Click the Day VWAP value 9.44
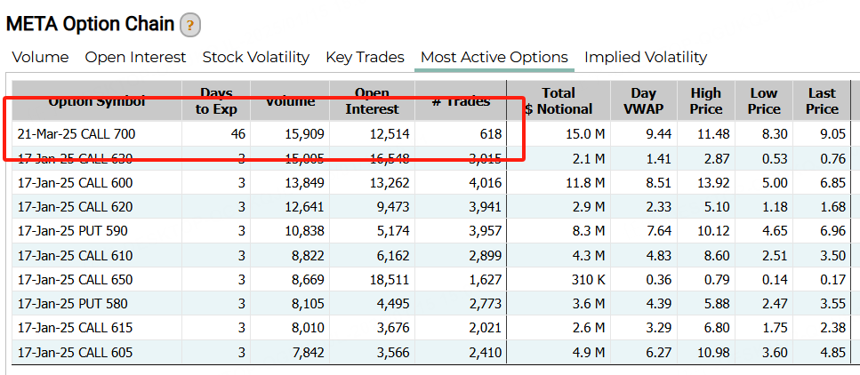This screenshot has width=860, height=375. click(x=658, y=134)
